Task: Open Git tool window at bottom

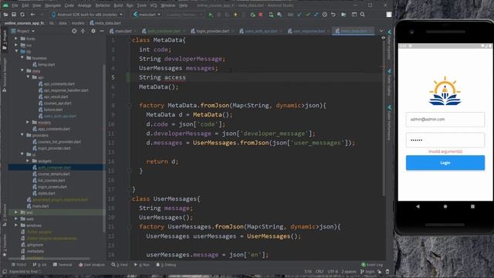Action: 39,265
